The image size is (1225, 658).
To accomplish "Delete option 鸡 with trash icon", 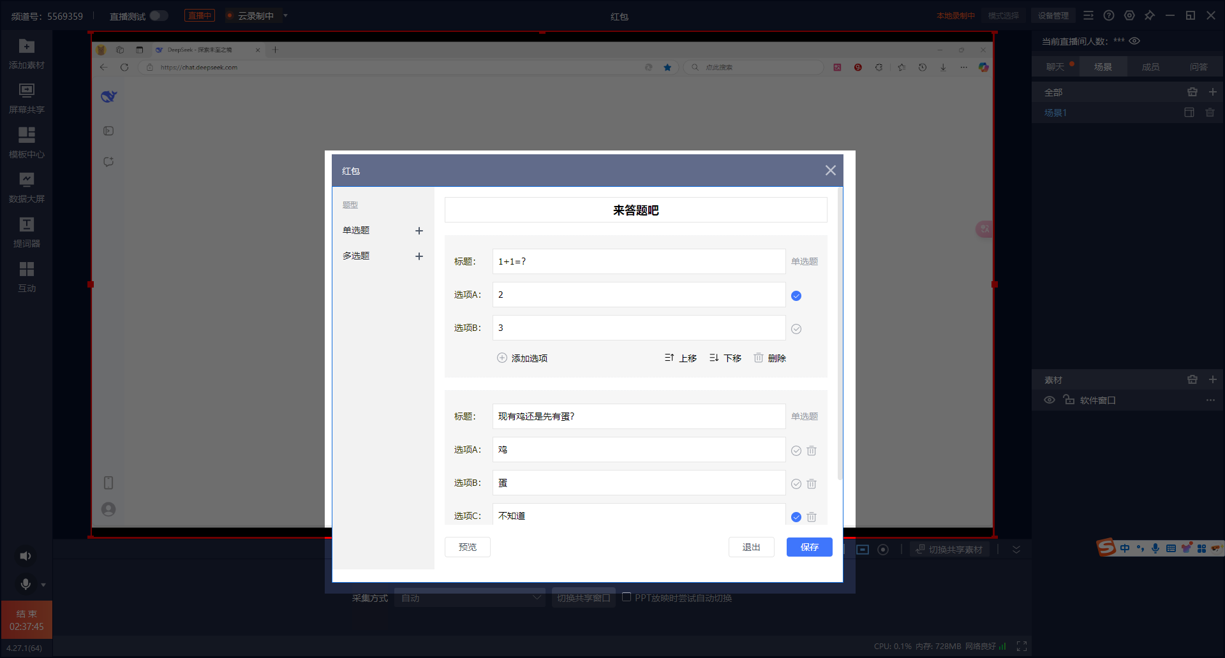I will pyautogui.click(x=812, y=451).
